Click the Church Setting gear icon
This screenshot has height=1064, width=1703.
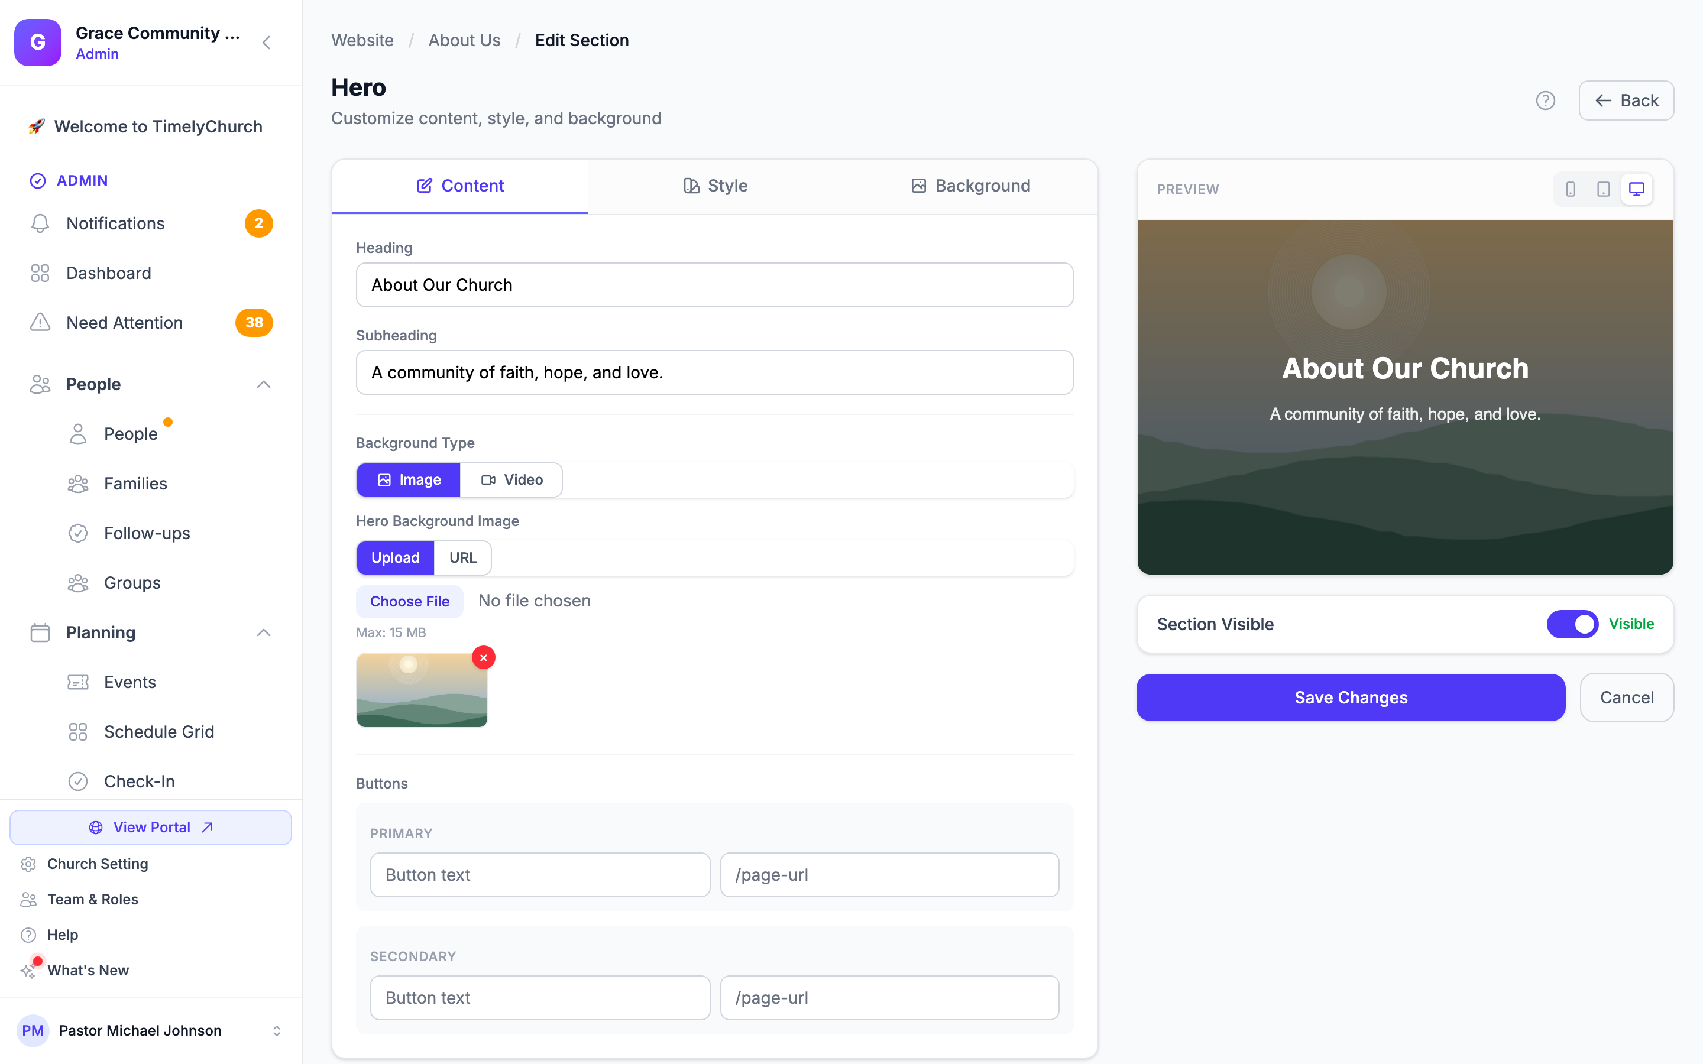click(x=28, y=864)
